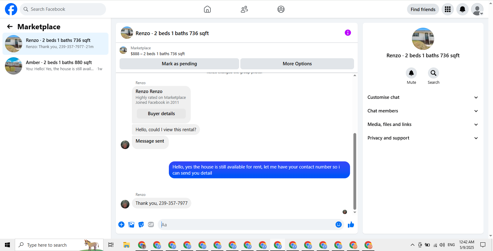View Buyer details for Renzo

tap(161, 114)
